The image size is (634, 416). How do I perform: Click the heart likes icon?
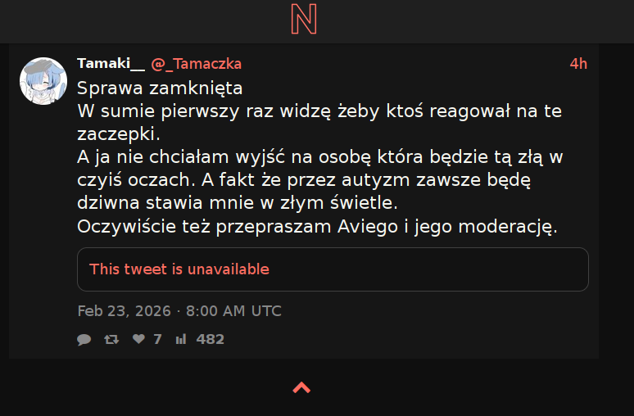click(x=138, y=339)
